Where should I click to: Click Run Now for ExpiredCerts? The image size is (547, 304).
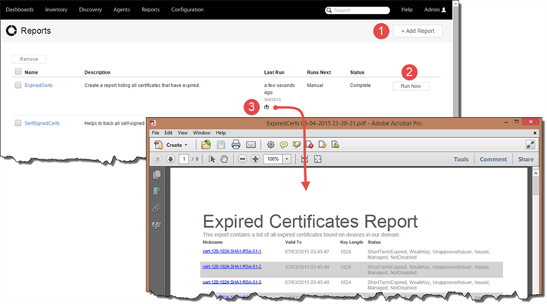[x=411, y=86]
